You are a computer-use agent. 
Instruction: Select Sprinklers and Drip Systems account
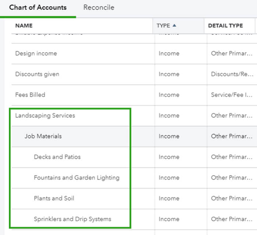pos(72,219)
